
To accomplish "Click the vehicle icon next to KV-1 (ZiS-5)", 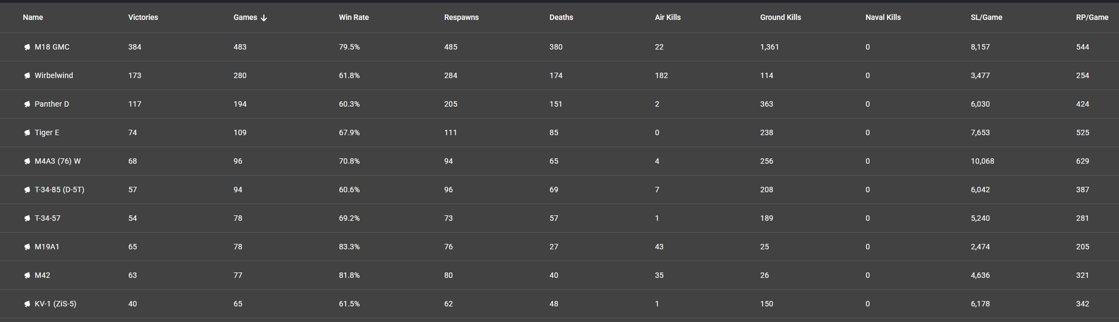I will [27, 304].
